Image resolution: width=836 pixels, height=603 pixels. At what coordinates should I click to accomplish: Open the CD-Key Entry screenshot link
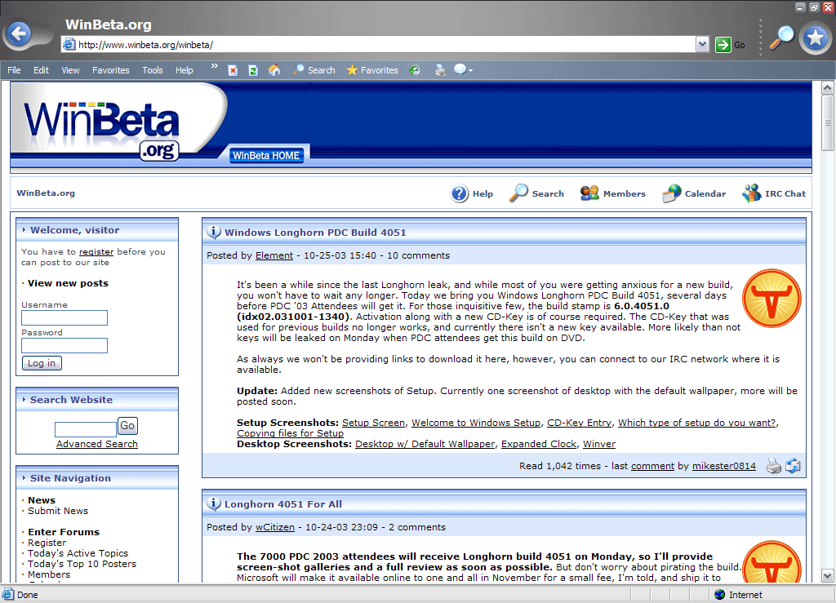pyautogui.click(x=579, y=423)
